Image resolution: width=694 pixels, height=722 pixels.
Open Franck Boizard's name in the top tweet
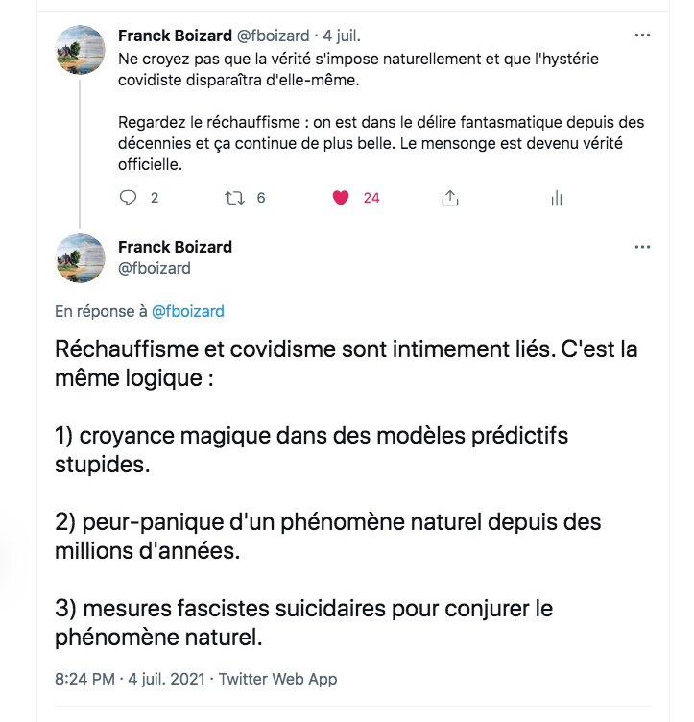175,36
